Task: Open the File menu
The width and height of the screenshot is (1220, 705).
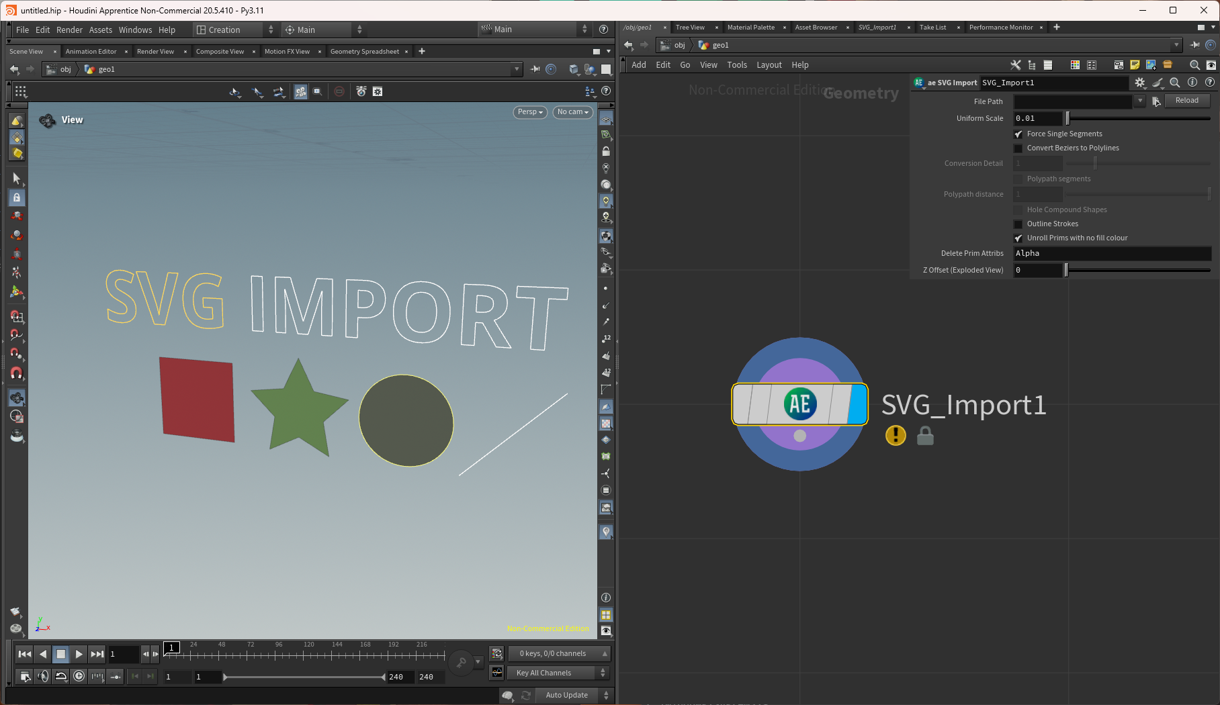Action: [22, 30]
